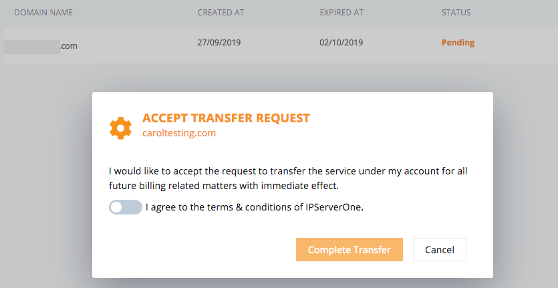The height and width of the screenshot is (288, 558).
Task: Click the 'I agree to the terms' label text
Action: click(255, 207)
